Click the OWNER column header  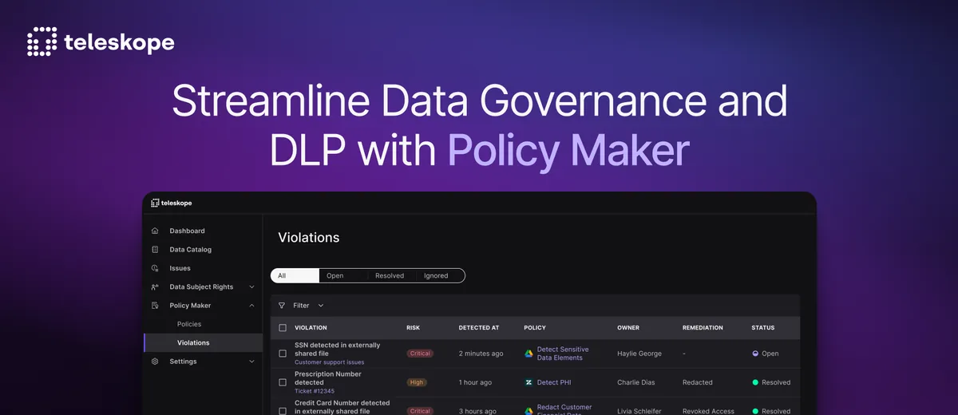[628, 328]
